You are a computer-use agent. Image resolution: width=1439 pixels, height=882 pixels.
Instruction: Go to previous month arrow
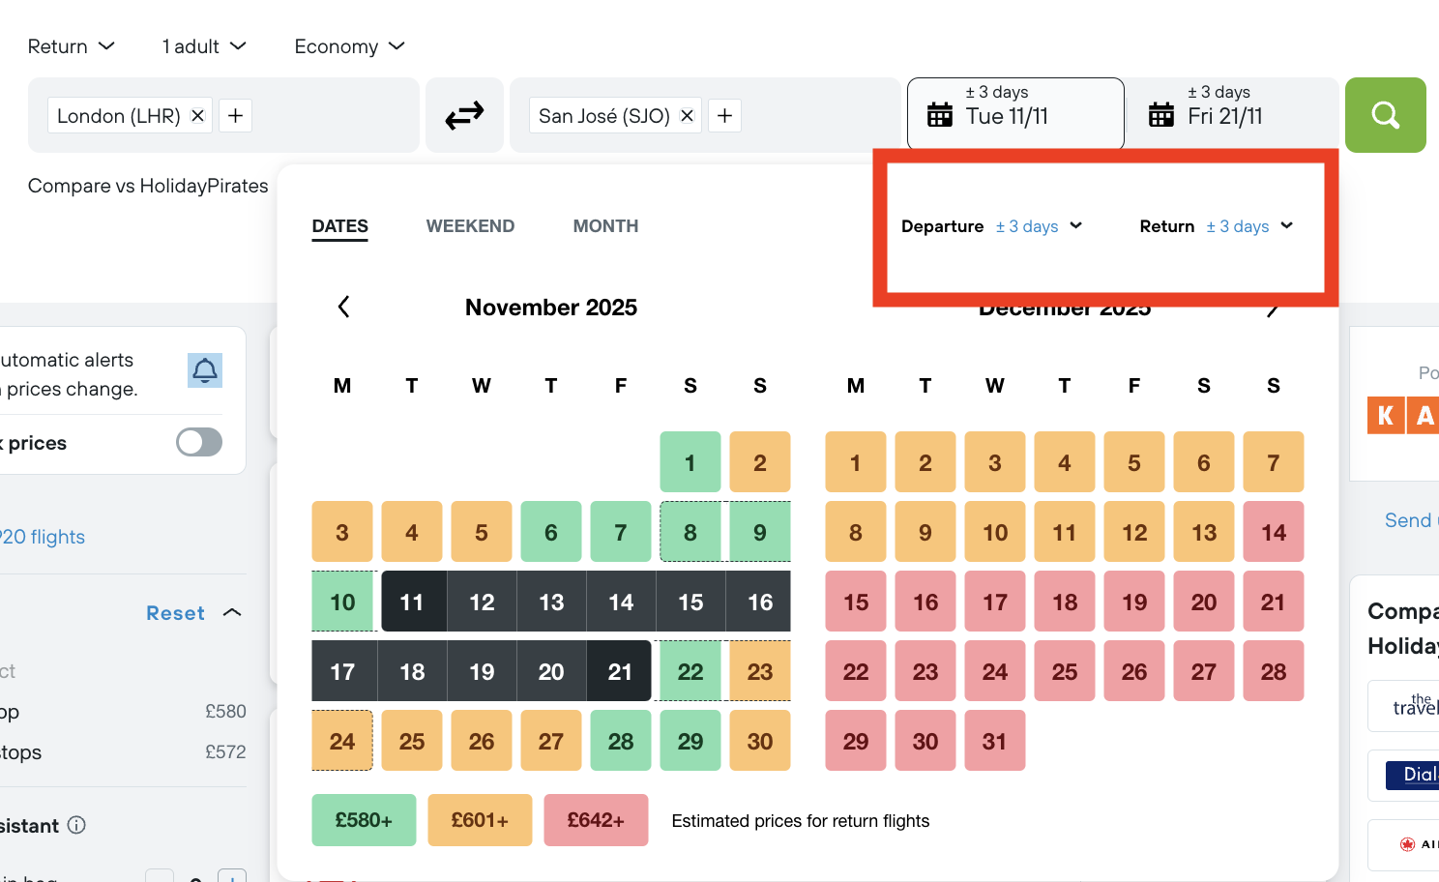(x=343, y=307)
